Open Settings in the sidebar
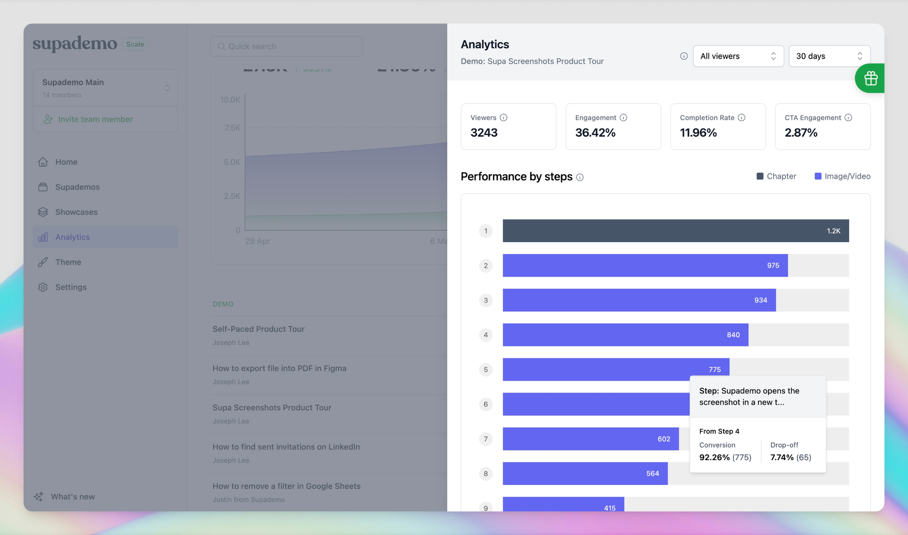 coord(105,287)
